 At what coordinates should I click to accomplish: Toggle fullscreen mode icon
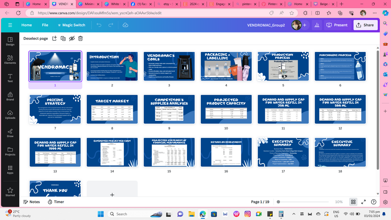364,202
